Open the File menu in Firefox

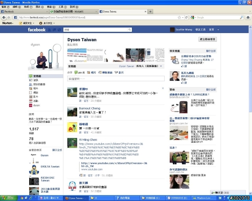pos(6,7)
